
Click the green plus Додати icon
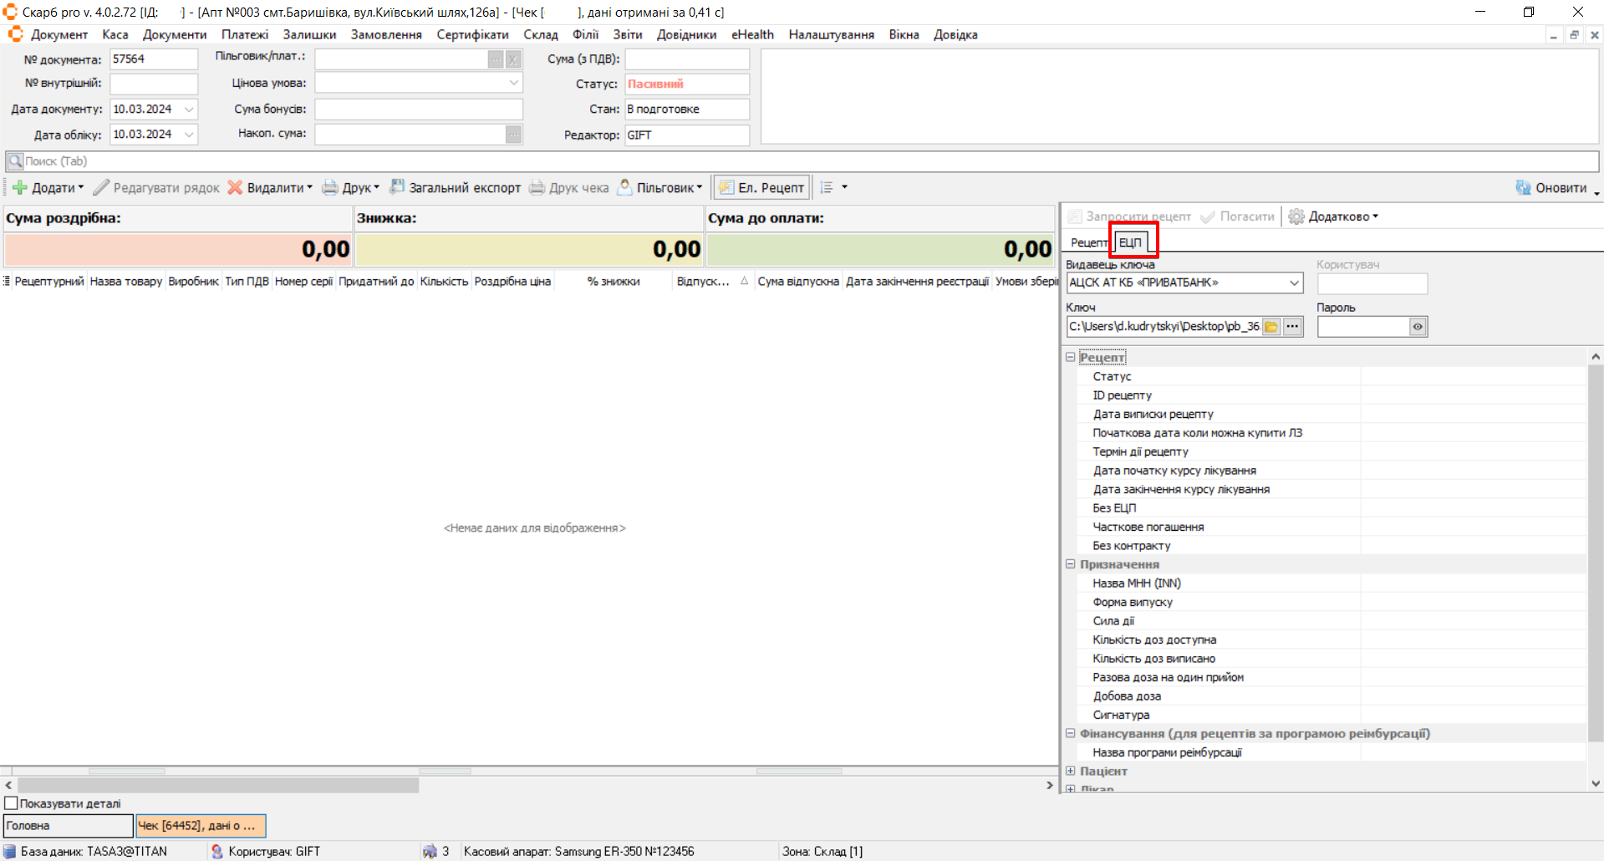pyautogui.click(x=20, y=188)
